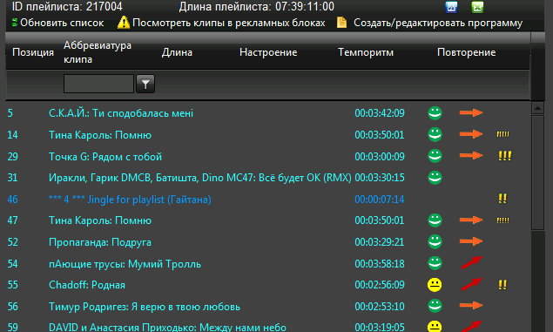Open Посмотреть клипы в рекламных блоках
The width and height of the screenshot is (553, 332).
click(228, 23)
